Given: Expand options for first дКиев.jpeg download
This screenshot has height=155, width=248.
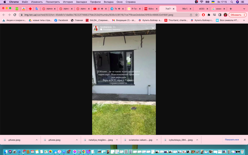Looking at the screenshot, I should [36, 140].
